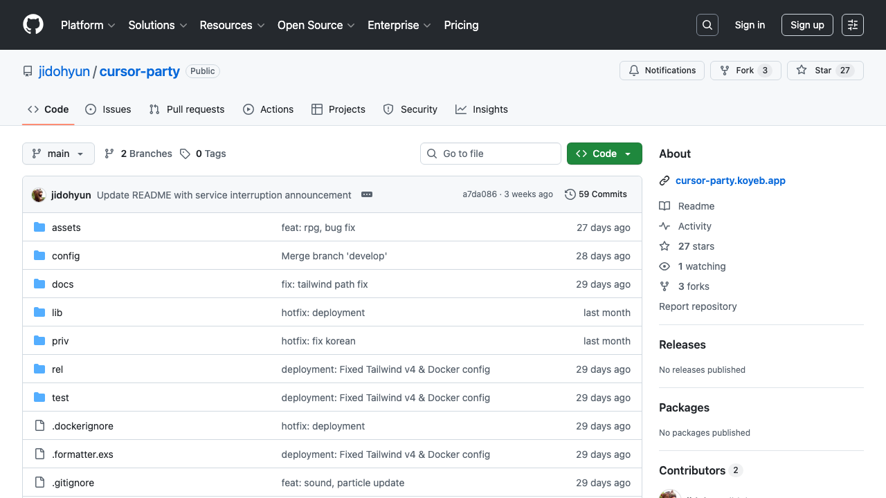Click the expand commit message ellipsis
886x498 pixels.
pos(366,194)
